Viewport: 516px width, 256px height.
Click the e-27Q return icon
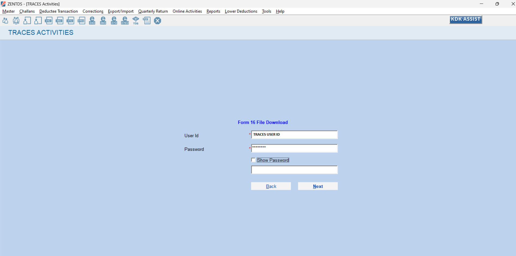tap(114, 21)
